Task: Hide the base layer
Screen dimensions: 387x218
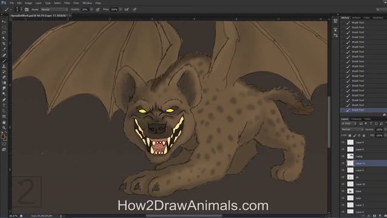Action: (x=343, y=191)
